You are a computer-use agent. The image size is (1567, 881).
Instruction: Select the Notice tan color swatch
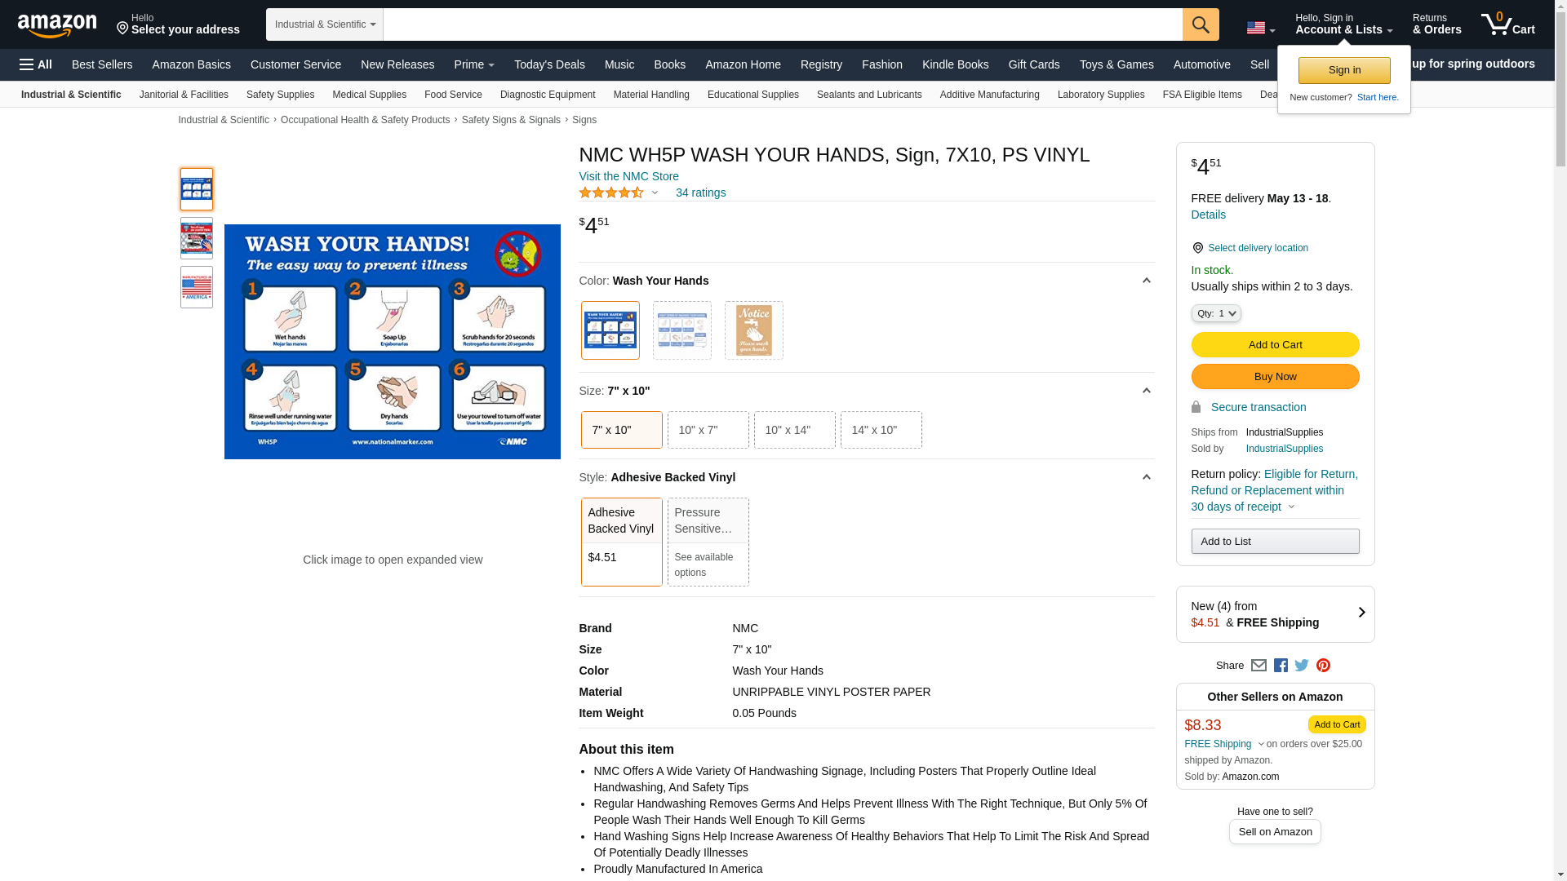pyautogui.click(x=753, y=330)
